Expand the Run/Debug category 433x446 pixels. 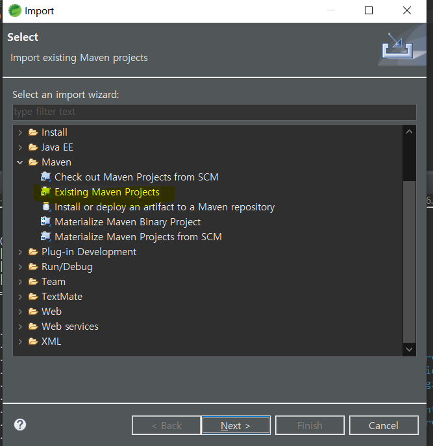tap(20, 267)
